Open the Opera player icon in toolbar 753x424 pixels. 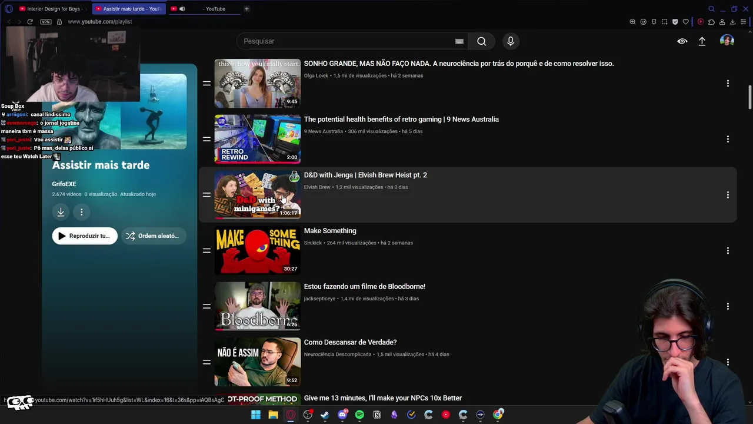701,22
